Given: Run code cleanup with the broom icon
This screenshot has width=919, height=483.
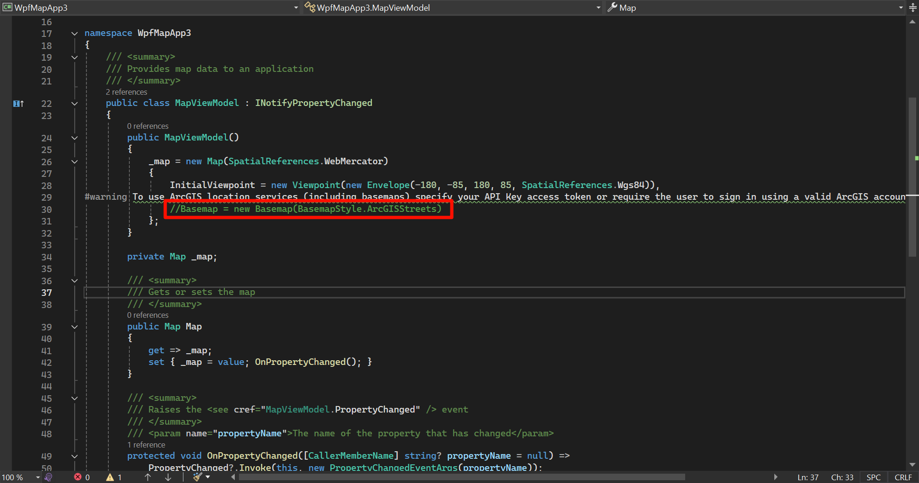Looking at the screenshot, I should tap(197, 477).
